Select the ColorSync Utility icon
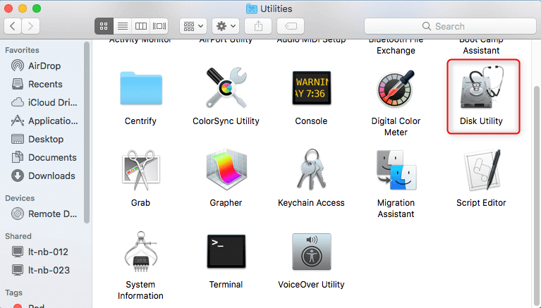 [226, 90]
